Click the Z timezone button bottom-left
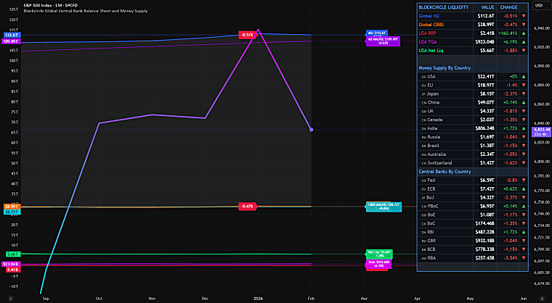Image resolution: width=552 pixels, height=303 pixels. tap(11, 299)
